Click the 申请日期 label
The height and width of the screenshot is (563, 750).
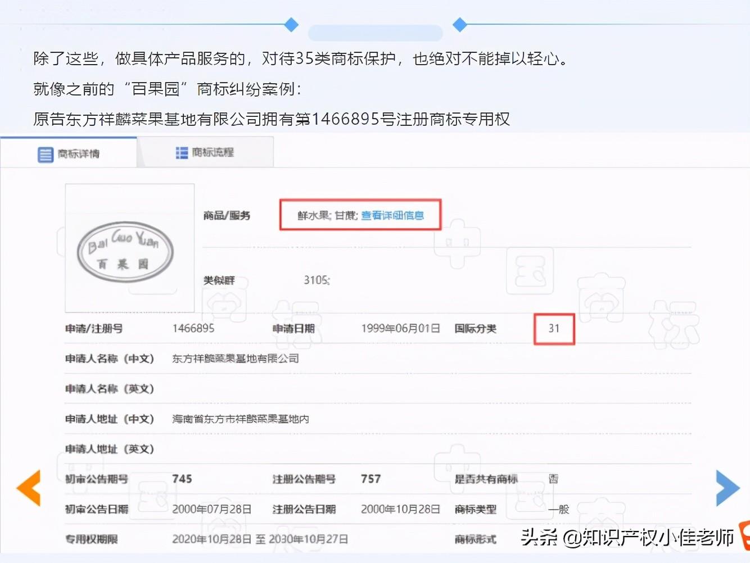tap(293, 328)
